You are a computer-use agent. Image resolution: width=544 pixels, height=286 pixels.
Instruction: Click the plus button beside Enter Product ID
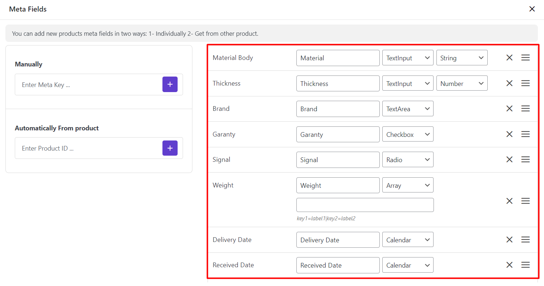tap(170, 148)
